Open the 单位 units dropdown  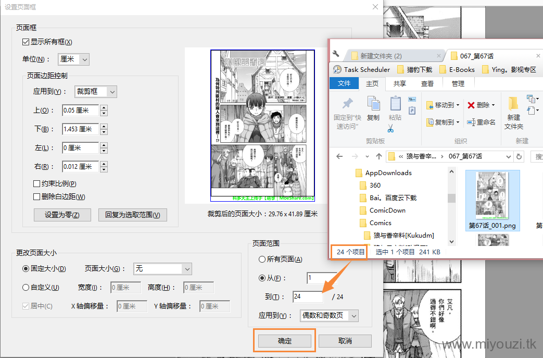[74, 59]
